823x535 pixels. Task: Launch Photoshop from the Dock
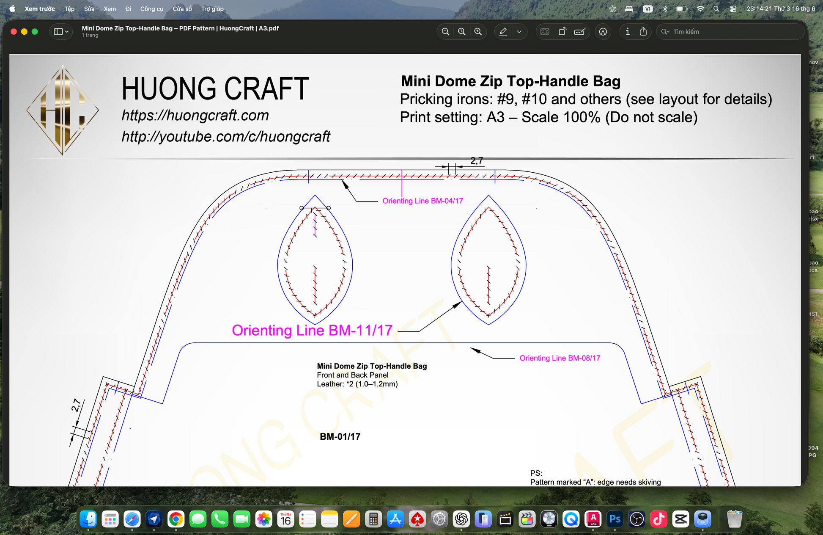pos(615,519)
